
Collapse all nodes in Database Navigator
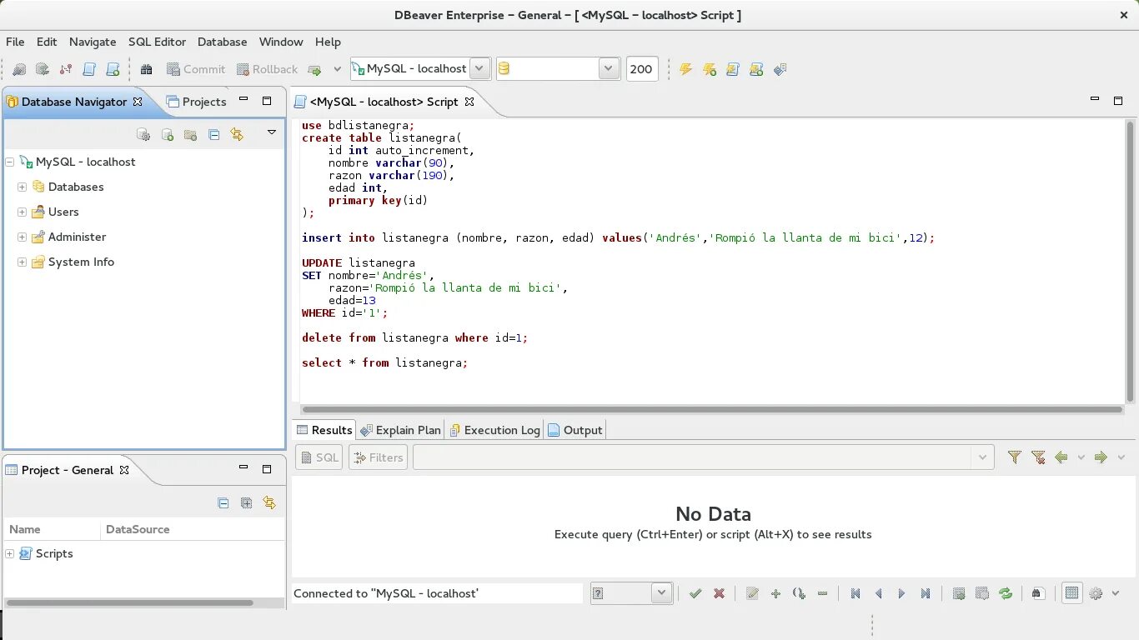point(213,134)
